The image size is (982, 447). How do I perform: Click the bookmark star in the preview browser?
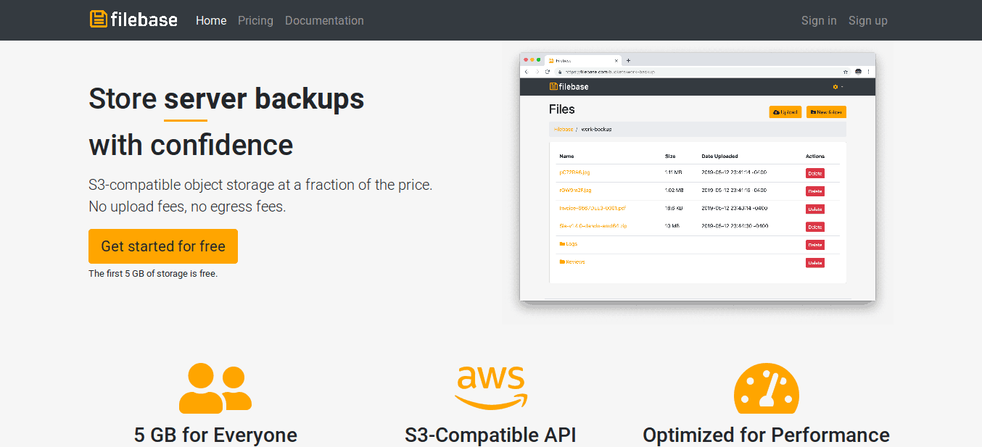846,72
